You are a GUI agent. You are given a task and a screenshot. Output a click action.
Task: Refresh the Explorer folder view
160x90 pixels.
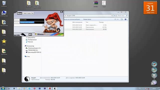[114, 15]
